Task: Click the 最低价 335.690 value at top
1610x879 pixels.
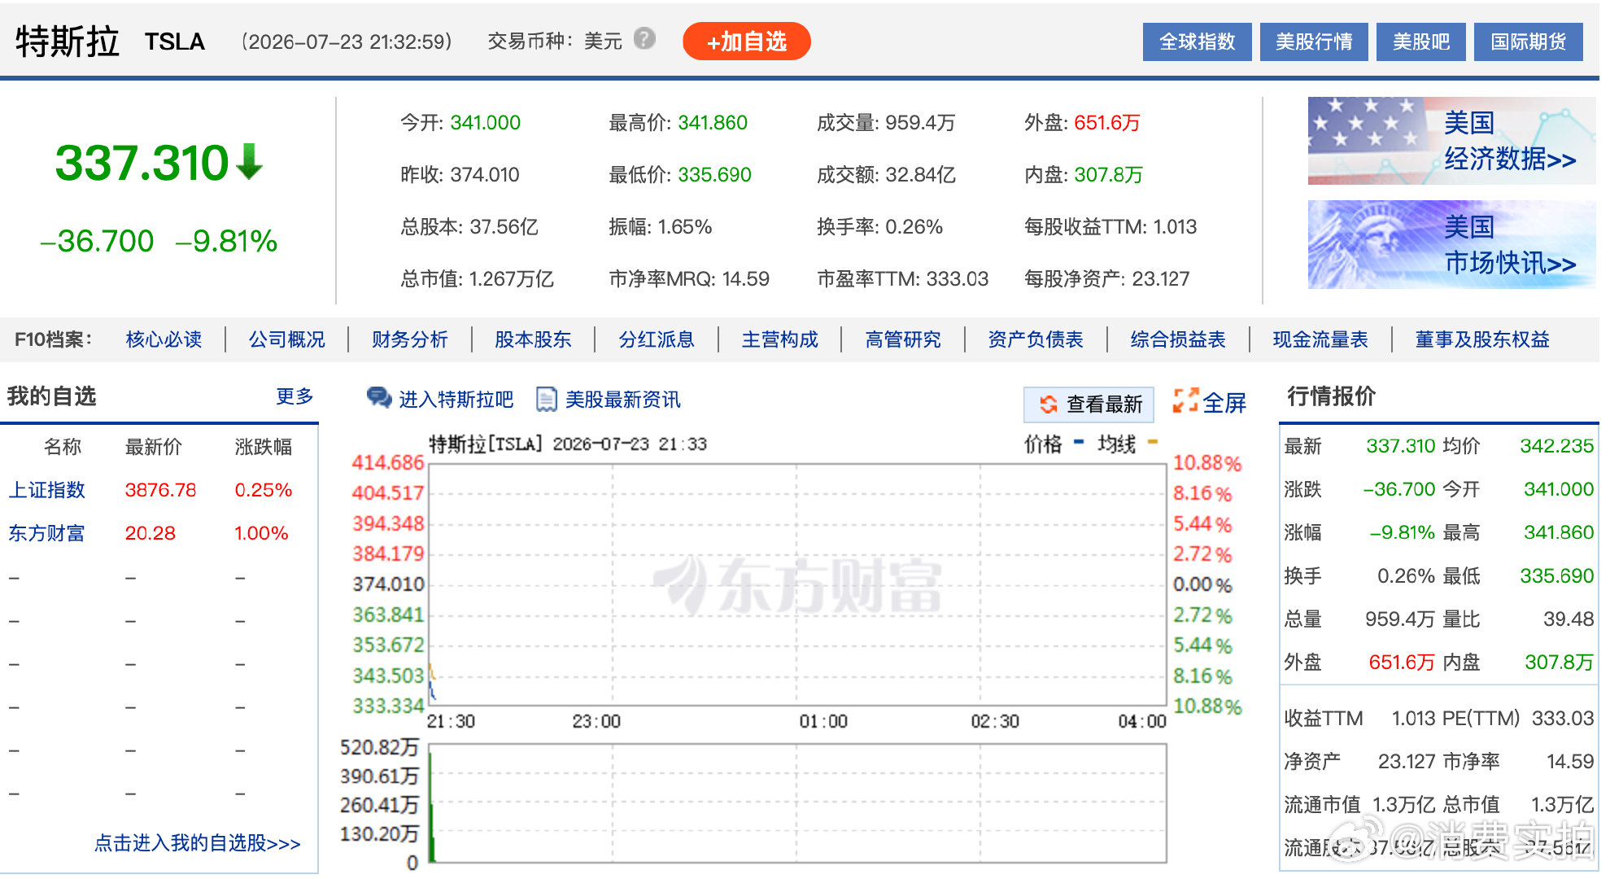Action: click(714, 175)
